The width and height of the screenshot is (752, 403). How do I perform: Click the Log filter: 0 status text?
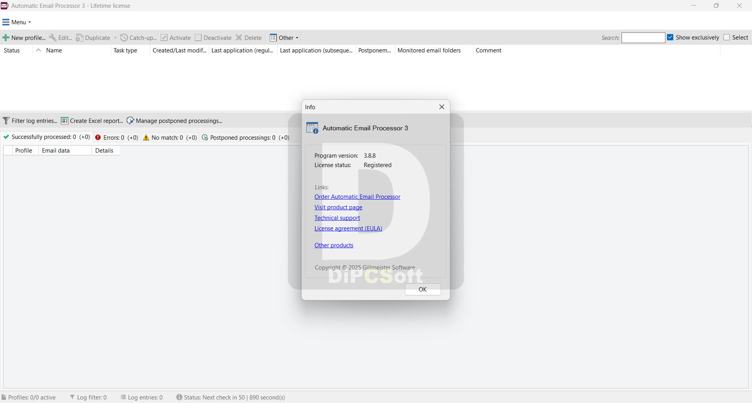[92, 397]
